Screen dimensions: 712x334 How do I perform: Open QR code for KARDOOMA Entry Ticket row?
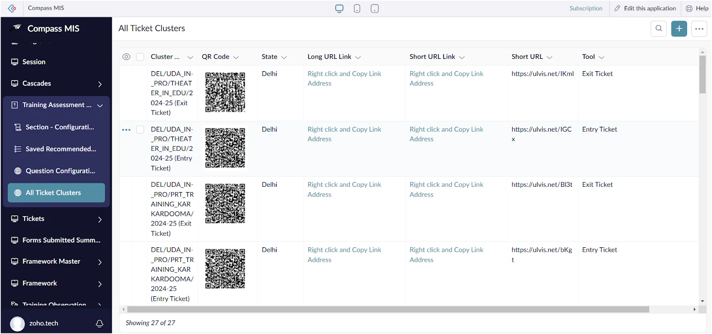point(225,269)
